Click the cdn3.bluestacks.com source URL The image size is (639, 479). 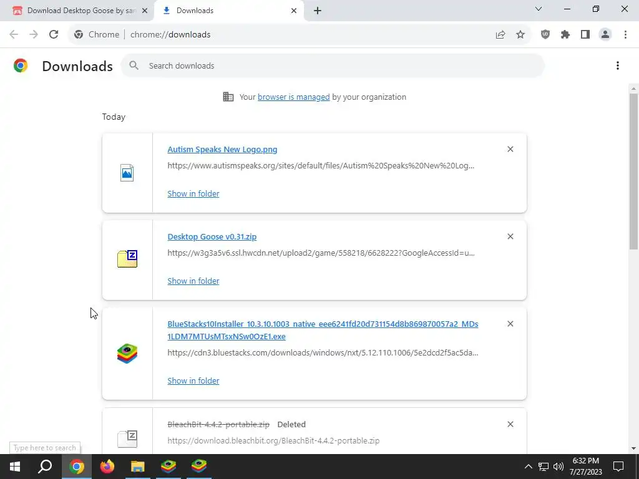[323, 353]
